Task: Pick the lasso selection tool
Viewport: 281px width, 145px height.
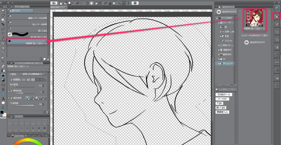Action: pos(3,29)
